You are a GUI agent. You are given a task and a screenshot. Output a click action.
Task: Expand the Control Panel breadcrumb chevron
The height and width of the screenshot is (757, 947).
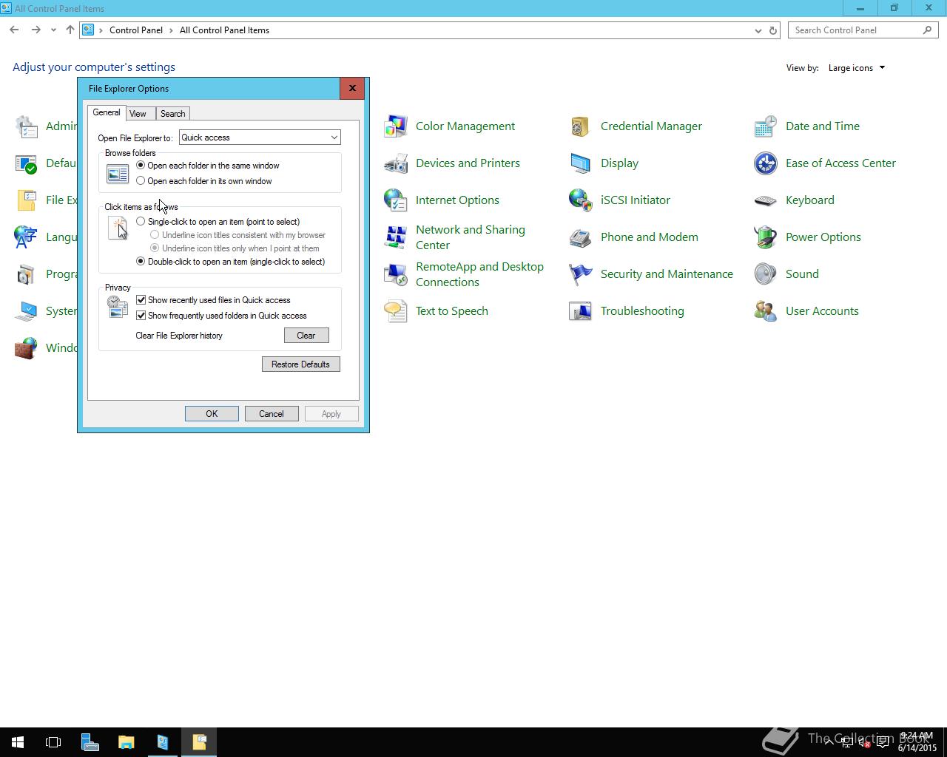pos(171,30)
